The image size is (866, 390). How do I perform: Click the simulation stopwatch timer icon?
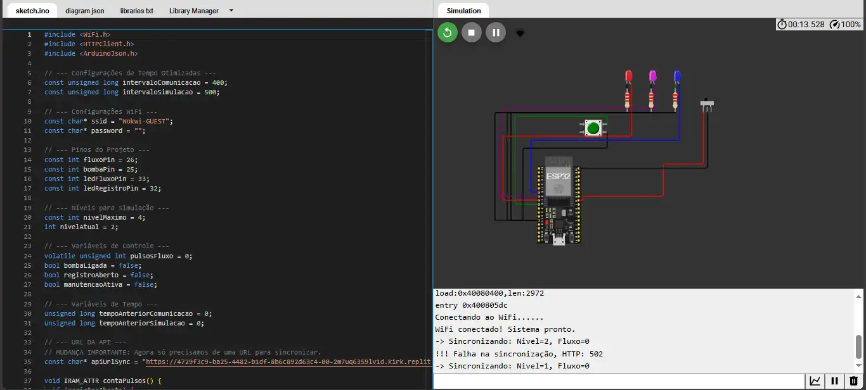[x=782, y=24]
